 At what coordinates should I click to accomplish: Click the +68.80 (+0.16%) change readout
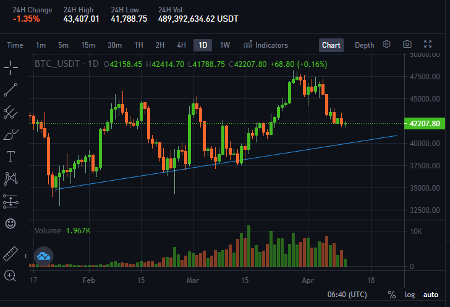point(299,64)
